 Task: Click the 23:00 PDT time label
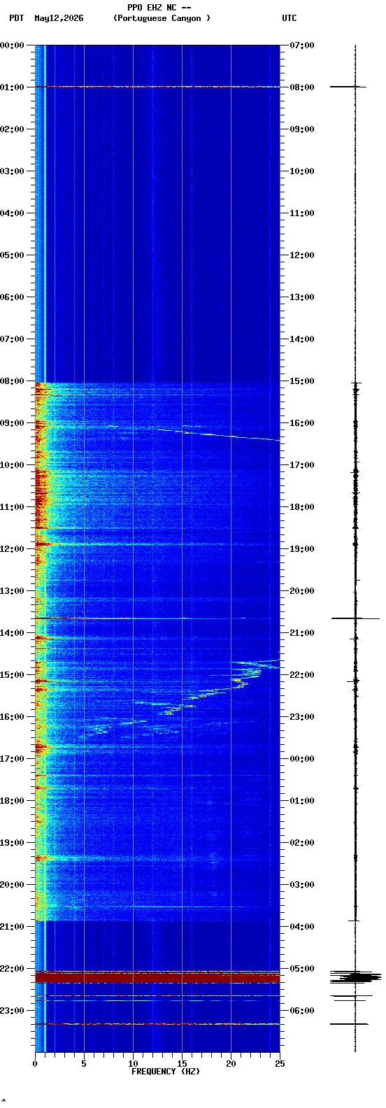(13, 1011)
